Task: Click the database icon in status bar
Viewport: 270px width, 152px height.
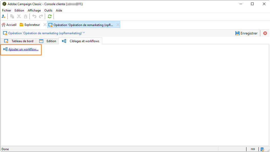Action: coord(262,149)
